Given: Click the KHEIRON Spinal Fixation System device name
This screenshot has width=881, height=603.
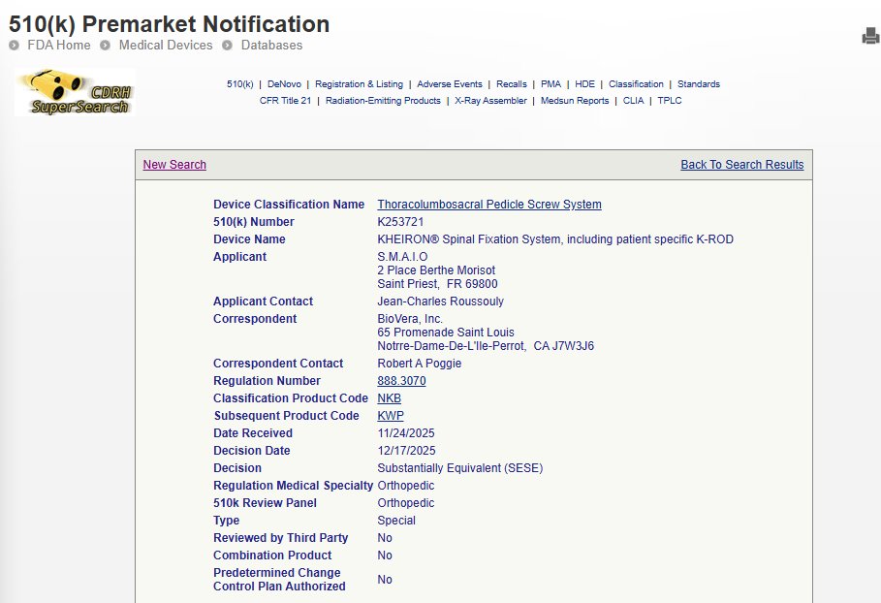Looking at the screenshot, I should pos(555,239).
